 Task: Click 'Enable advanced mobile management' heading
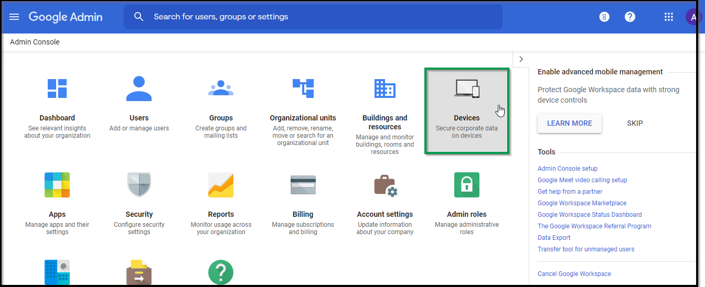(x=600, y=72)
